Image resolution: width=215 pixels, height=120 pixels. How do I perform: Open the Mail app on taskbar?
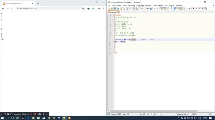coord(44,118)
